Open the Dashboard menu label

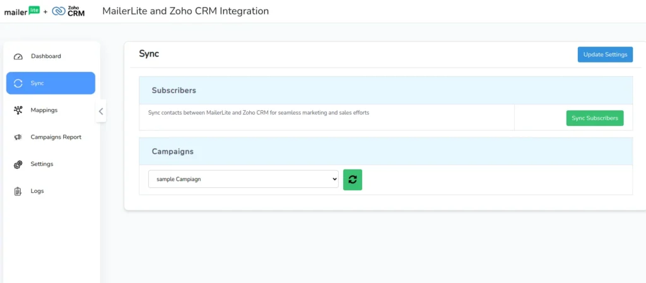(x=46, y=56)
